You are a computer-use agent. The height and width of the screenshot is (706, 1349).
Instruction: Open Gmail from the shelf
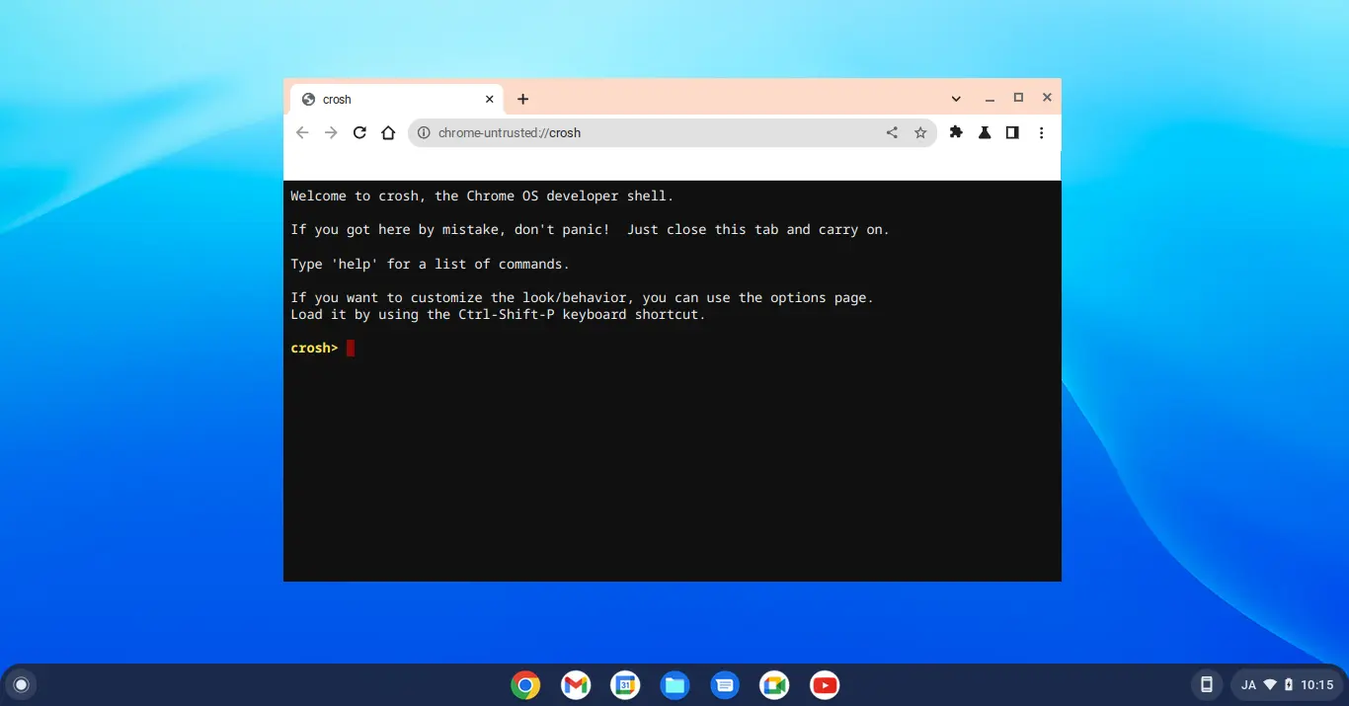tap(576, 684)
